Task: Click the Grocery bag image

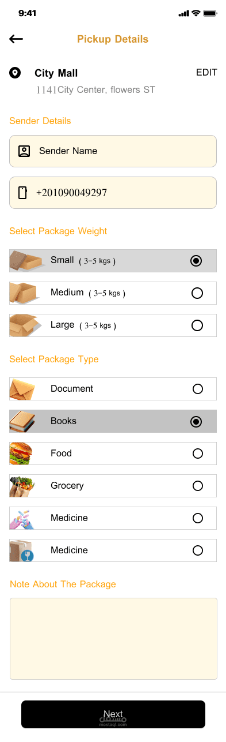Action: pyautogui.click(x=22, y=486)
